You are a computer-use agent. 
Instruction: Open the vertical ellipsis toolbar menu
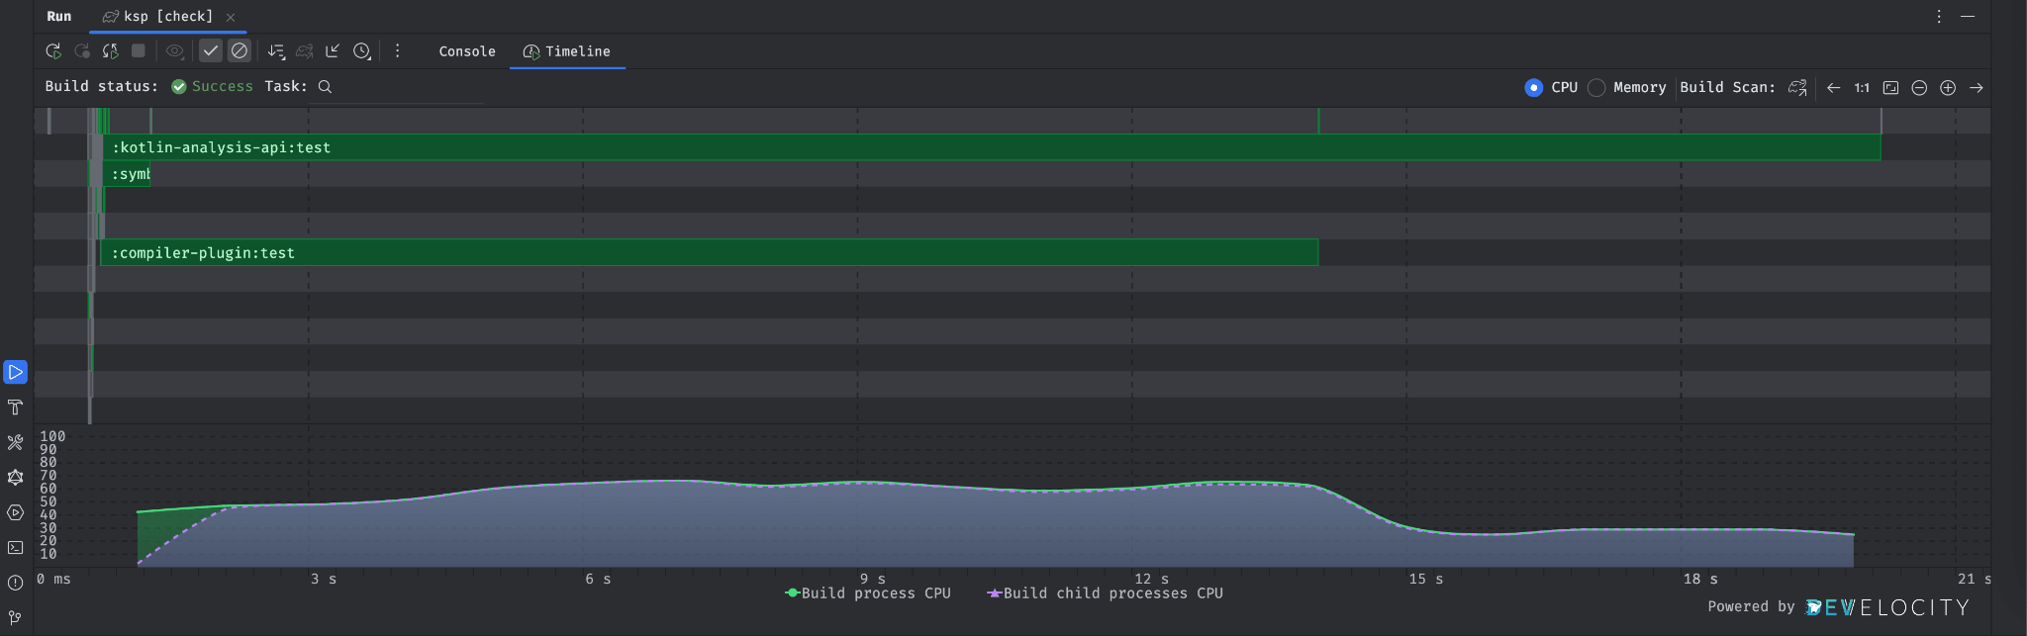click(x=398, y=51)
